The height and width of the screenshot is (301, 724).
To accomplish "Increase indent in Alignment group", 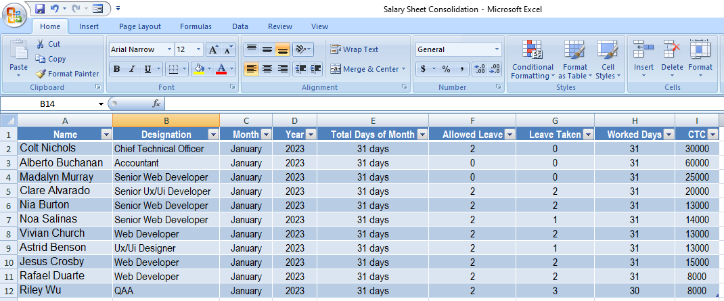I will pyautogui.click(x=316, y=69).
